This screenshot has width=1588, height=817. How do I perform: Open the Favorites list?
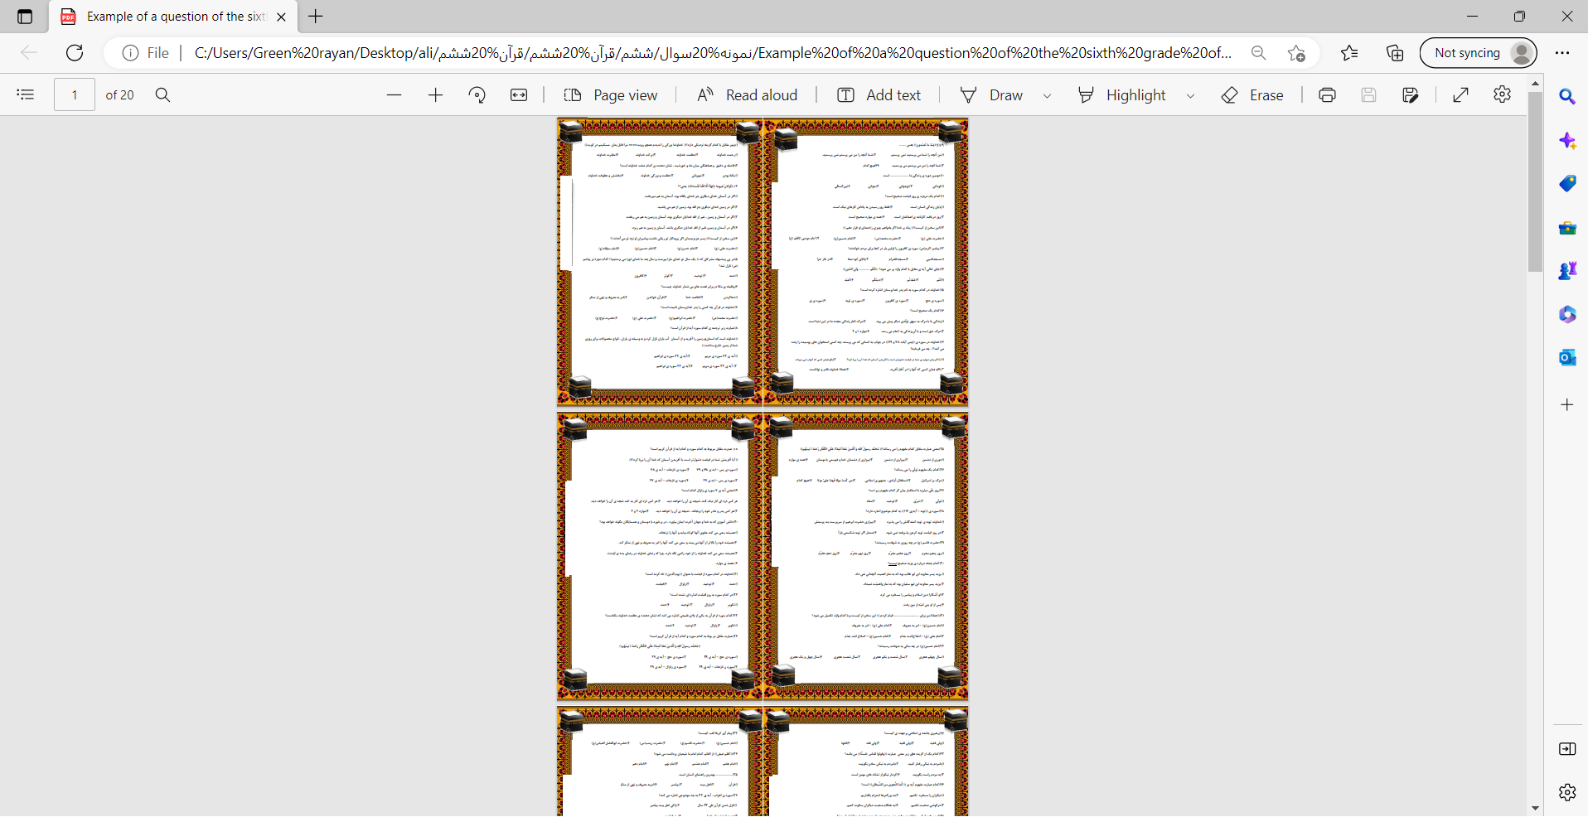(1349, 53)
